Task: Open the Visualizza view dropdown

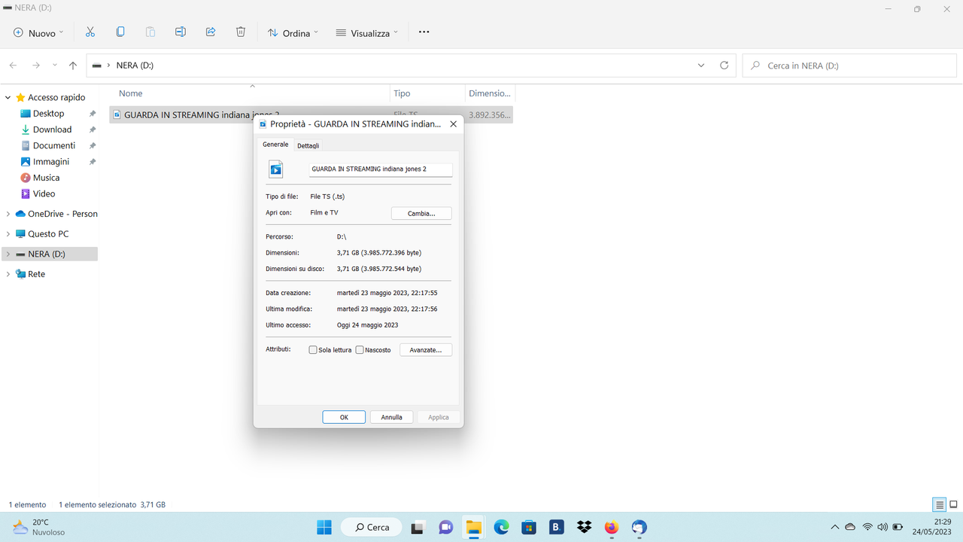Action: tap(367, 32)
